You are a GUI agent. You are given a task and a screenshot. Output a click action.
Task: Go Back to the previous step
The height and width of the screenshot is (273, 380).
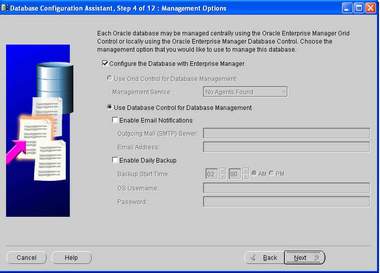(x=264, y=257)
